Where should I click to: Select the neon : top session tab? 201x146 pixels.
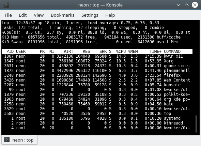tap(20, 140)
